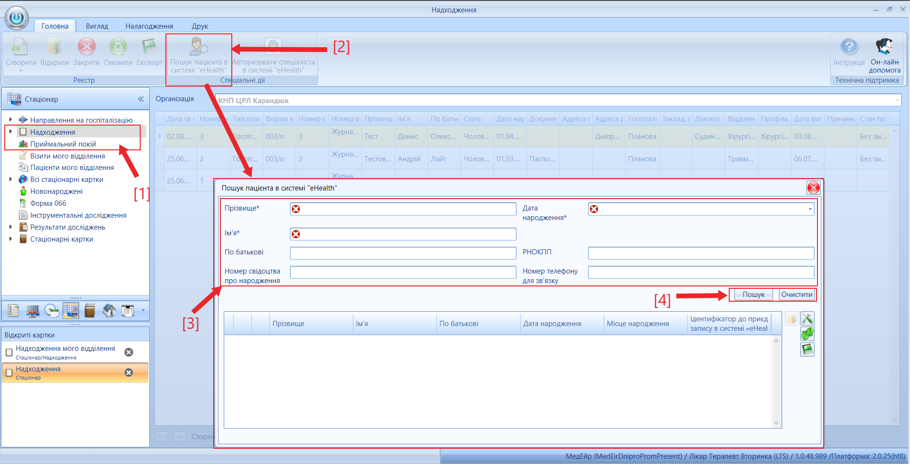The image size is (910, 464).
Task: Open Пошук пацієнта в системі eHealth
Action: 199,55
